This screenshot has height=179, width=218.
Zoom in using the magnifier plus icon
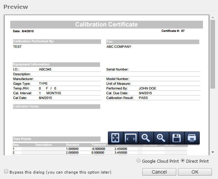point(161,138)
